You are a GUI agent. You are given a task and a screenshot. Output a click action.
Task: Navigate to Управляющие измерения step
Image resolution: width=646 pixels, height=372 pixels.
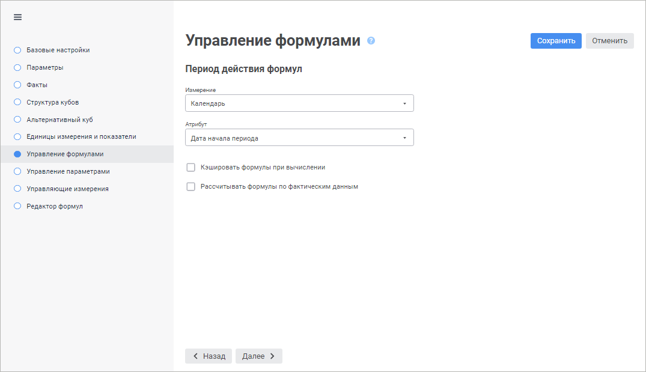[67, 189]
